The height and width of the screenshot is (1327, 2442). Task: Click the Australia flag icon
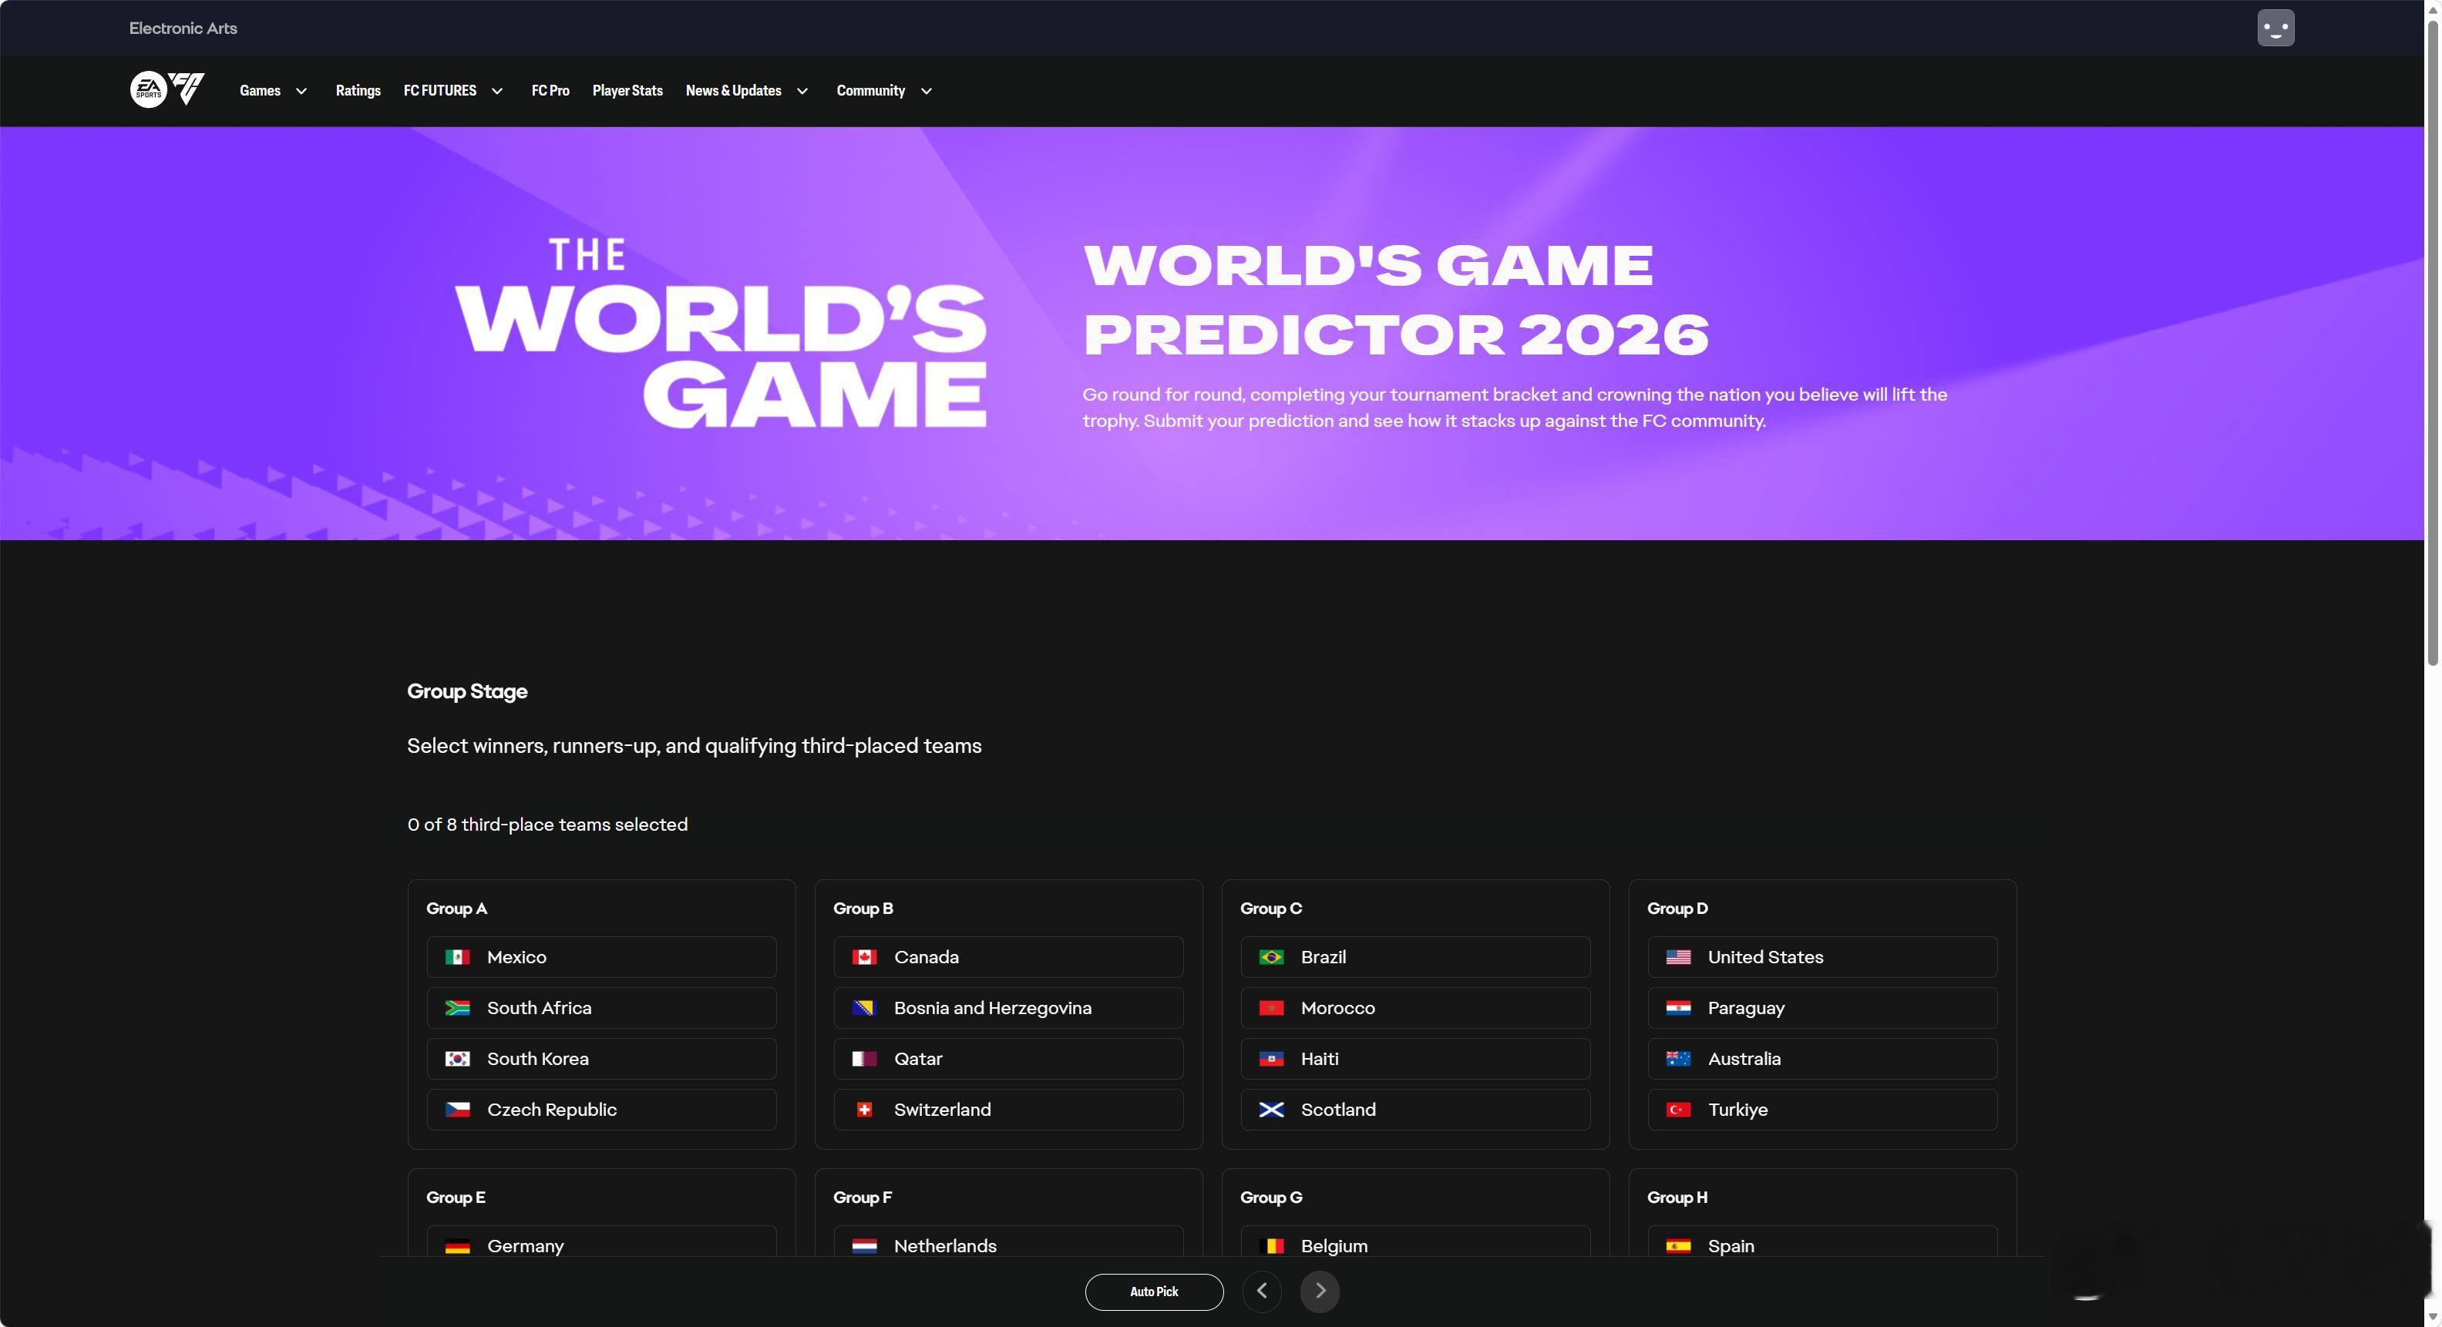pyautogui.click(x=1679, y=1059)
